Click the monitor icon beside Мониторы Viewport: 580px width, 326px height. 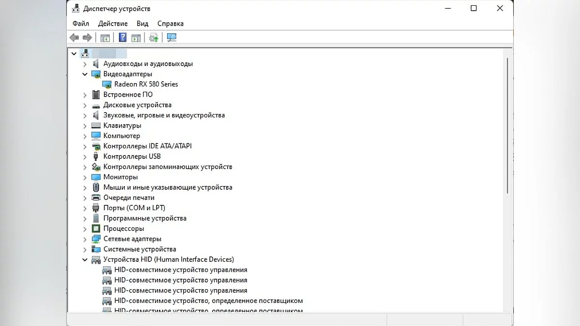pos(96,177)
